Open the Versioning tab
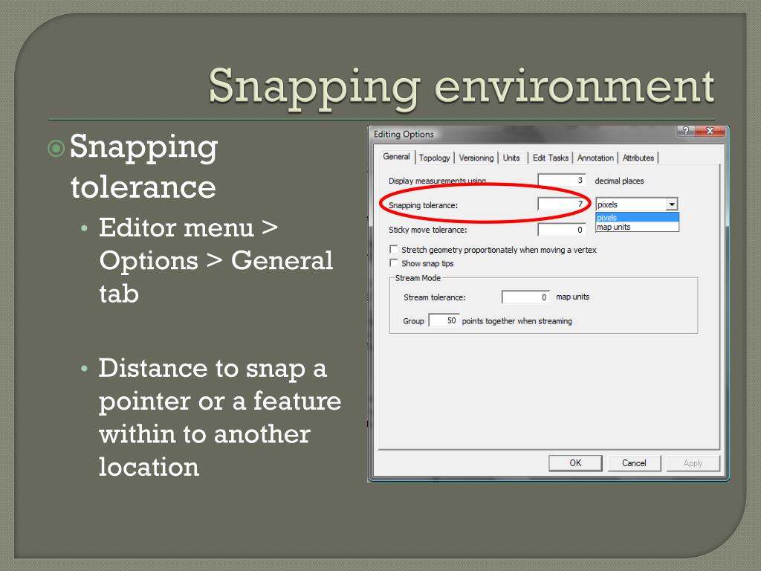Screen dimensions: 761x571 click(x=476, y=158)
